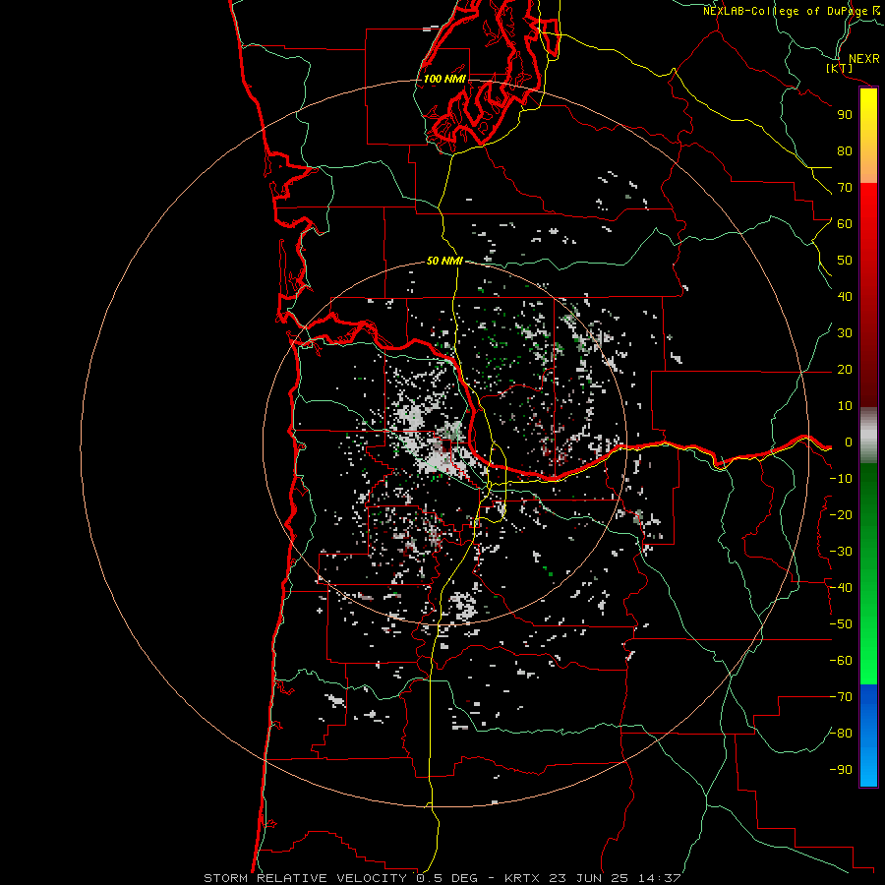Select the -80 value on the velocity scale
The width and height of the screenshot is (885, 885).
[x=841, y=734]
